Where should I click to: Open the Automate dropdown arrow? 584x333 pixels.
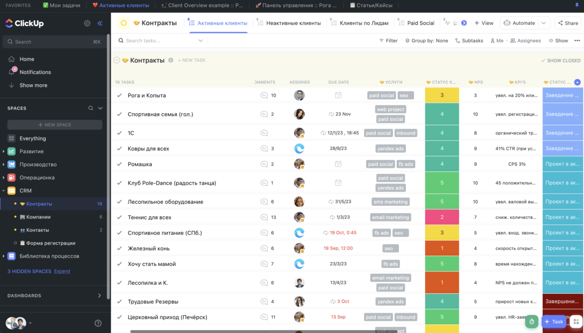(544, 23)
